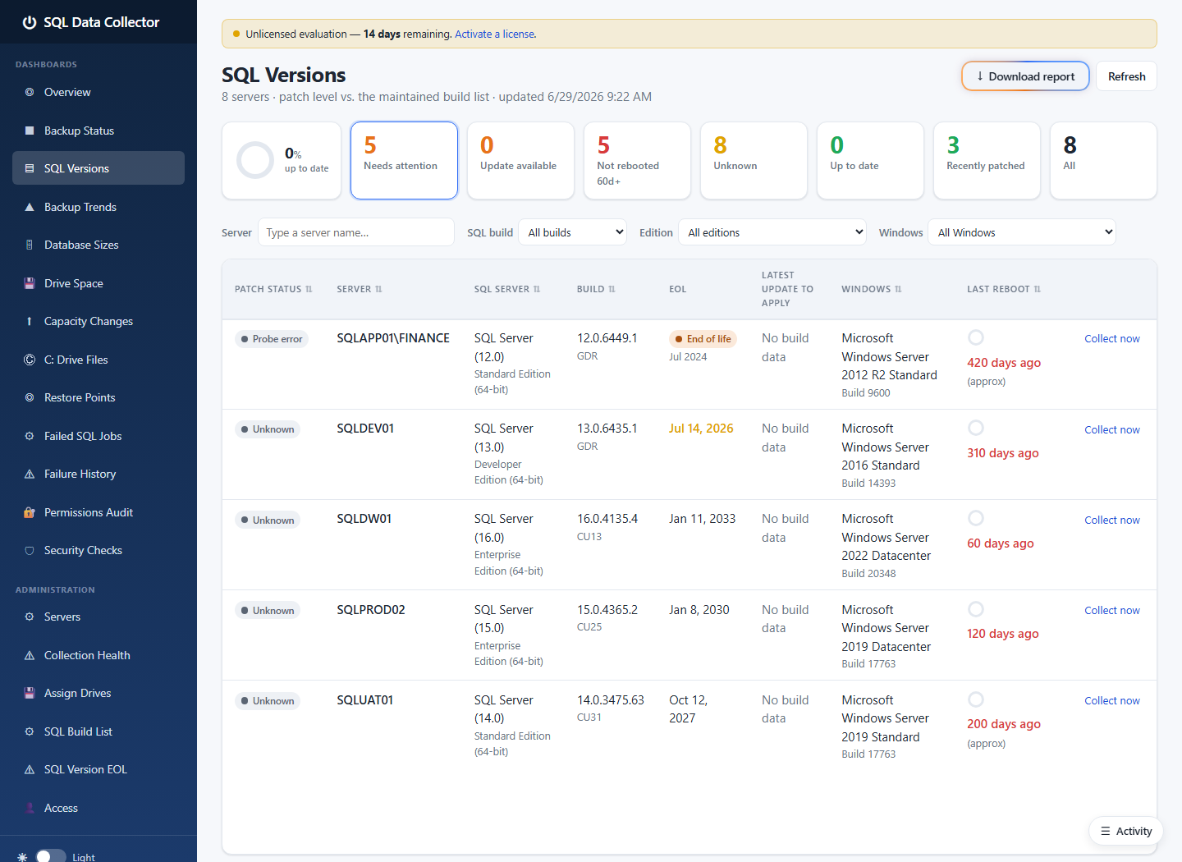Go to the Servers administration page
The width and height of the screenshot is (1182, 862).
[98, 617]
